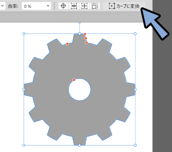The image size is (172, 152).
Task: Click the bottom-center selection box handle
Action: (x=80, y=145)
